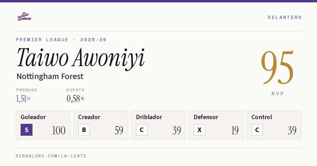Click the Sir Balone logo
Viewport: 317px width, 166px height.
point(24,17)
